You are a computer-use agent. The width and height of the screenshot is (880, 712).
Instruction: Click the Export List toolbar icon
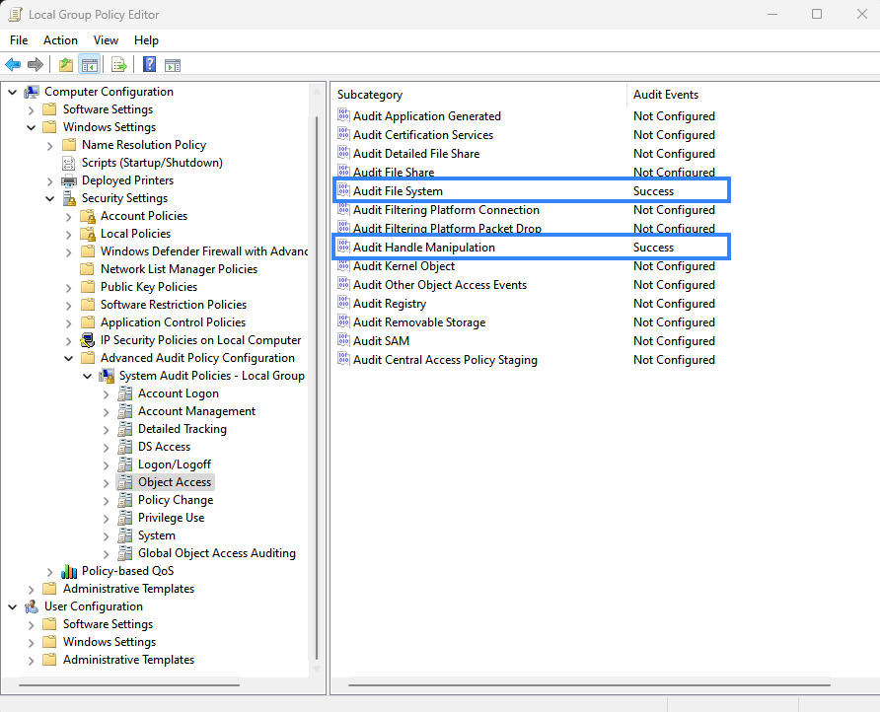117,64
